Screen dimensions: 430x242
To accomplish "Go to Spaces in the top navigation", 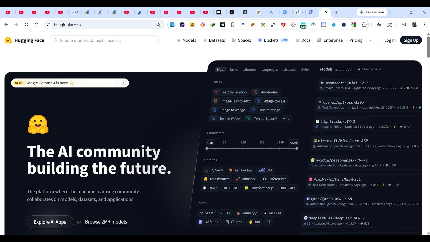I will [x=242, y=40].
